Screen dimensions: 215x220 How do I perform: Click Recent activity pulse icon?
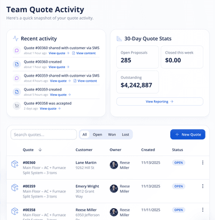tap(16, 39)
